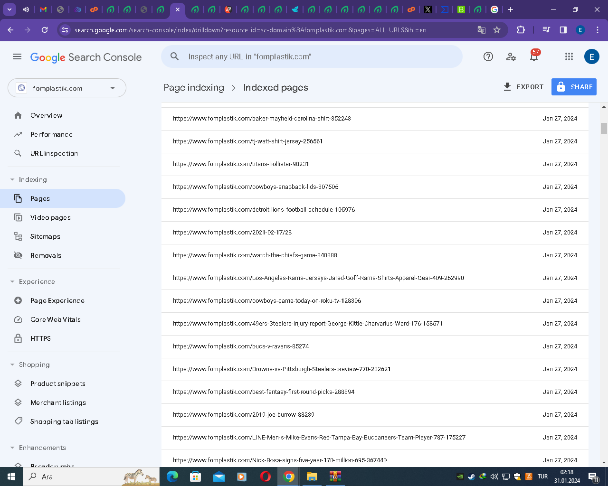This screenshot has width=608, height=486.
Task: Open the Performance report
Action: pyautogui.click(x=63, y=134)
